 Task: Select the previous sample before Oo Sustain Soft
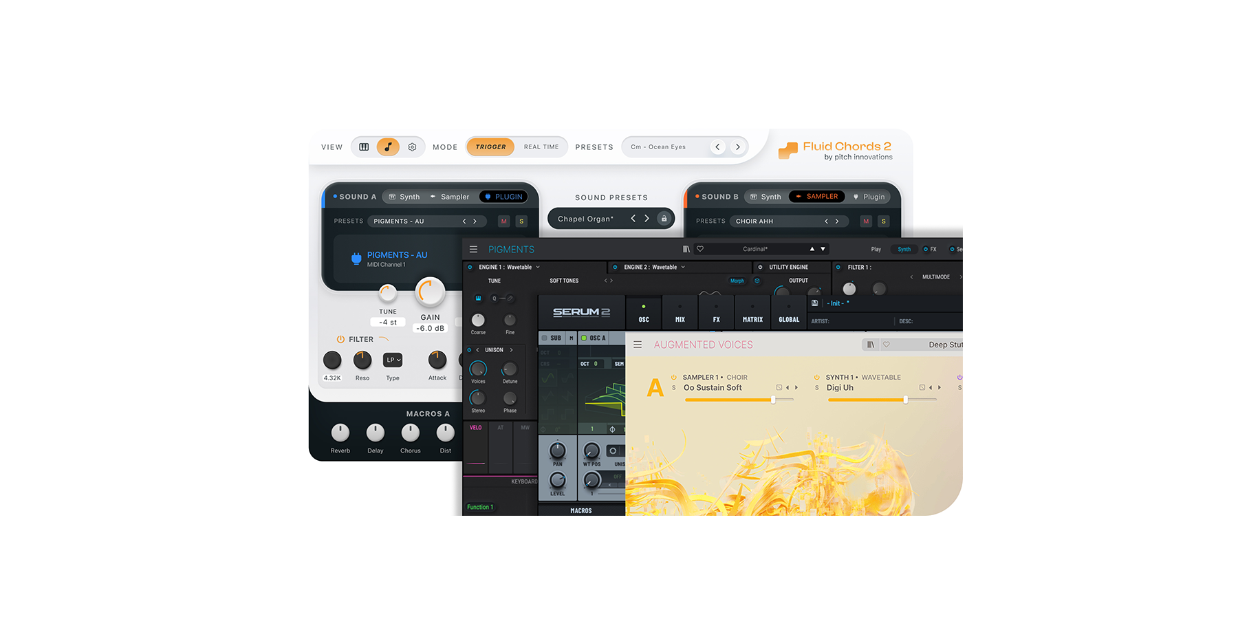[x=788, y=388]
